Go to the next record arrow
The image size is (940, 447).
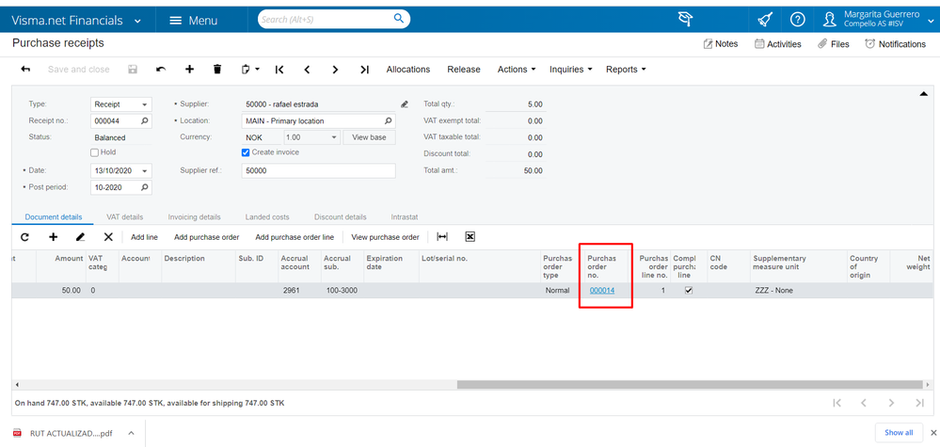(335, 70)
